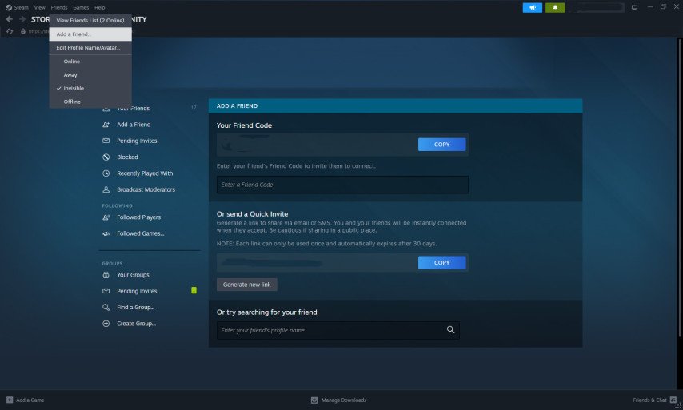
Task: Open Friends & Chat
Action: coord(649,400)
